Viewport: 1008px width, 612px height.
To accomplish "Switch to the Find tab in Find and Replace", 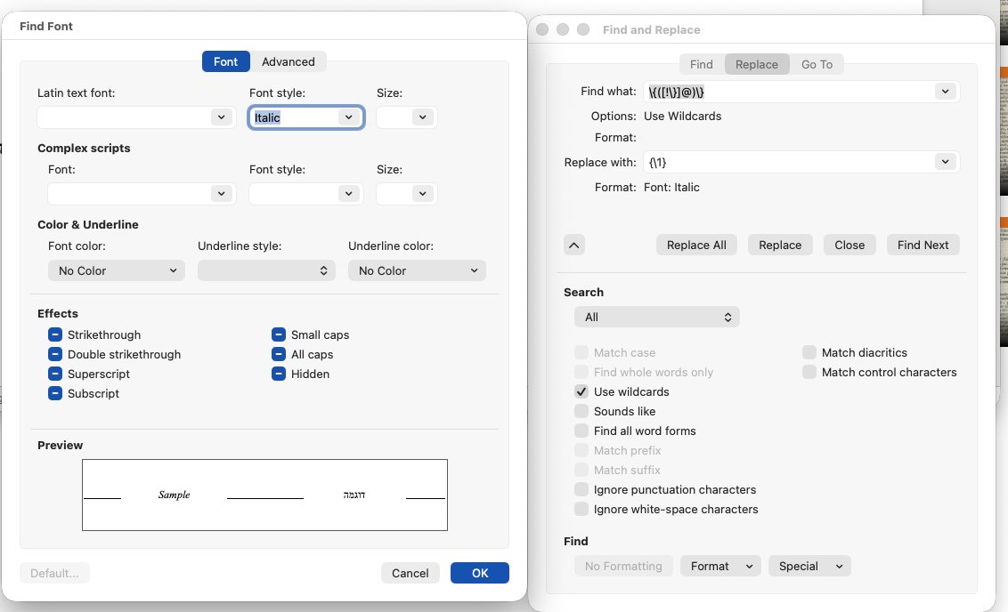I will click(x=702, y=64).
